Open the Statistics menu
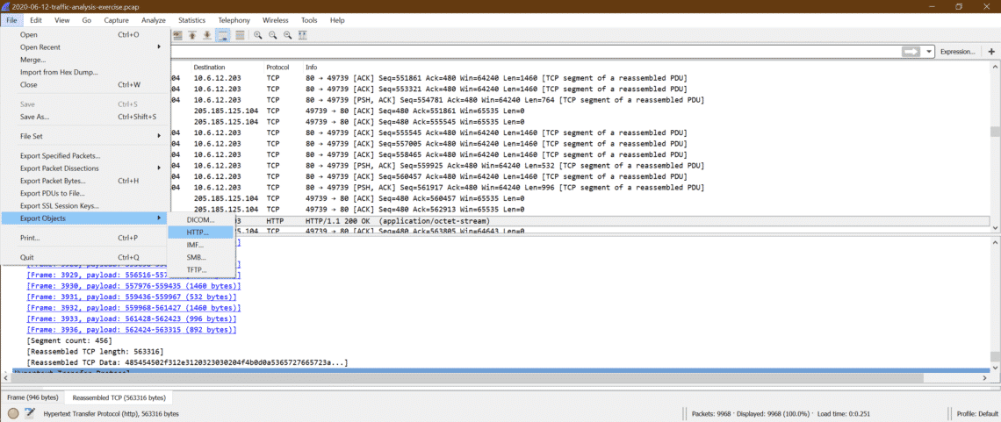Screen dimensions: 1001x422 coord(192,20)
